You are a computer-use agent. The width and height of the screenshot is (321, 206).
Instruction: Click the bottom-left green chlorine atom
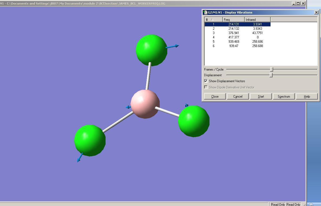pyautogui.click(x=90, y=141)
